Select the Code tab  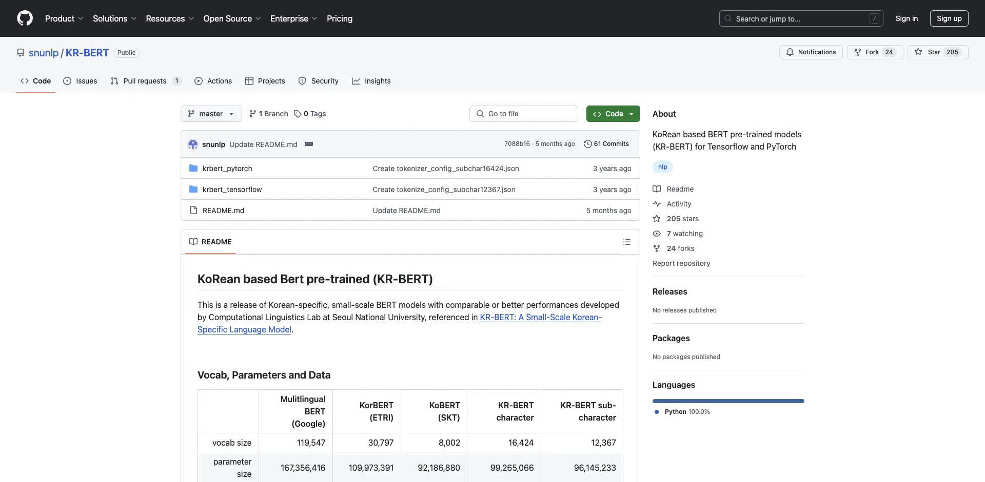[x=36, y=81]
